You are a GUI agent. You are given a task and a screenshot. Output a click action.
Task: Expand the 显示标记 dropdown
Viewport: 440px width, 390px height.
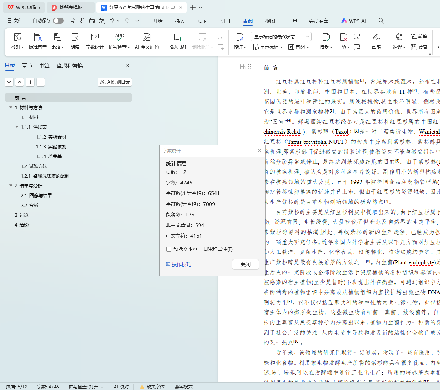coord(268,47)
